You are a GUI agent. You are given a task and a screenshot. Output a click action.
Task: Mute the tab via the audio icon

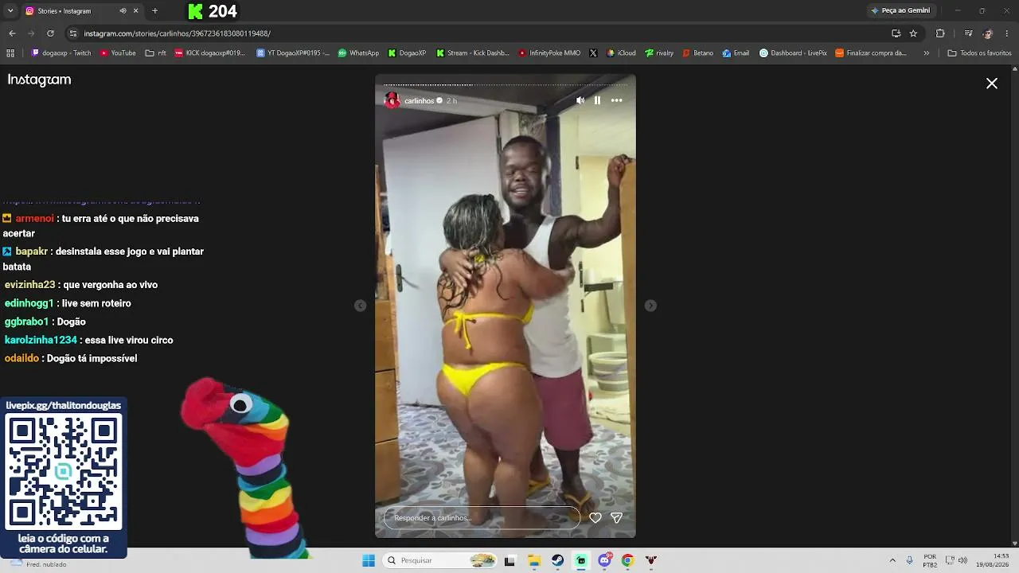(123, 11)
